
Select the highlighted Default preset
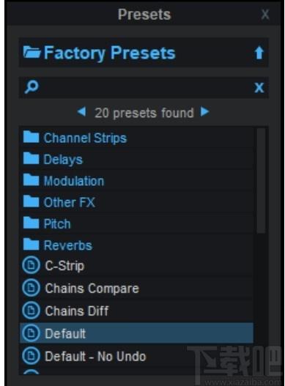coord(136,333)
